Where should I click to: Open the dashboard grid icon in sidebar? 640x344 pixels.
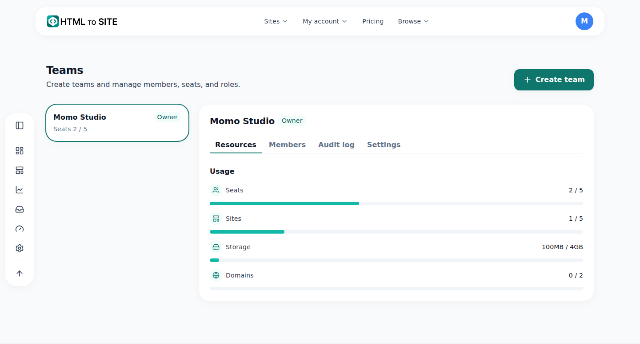20,151
